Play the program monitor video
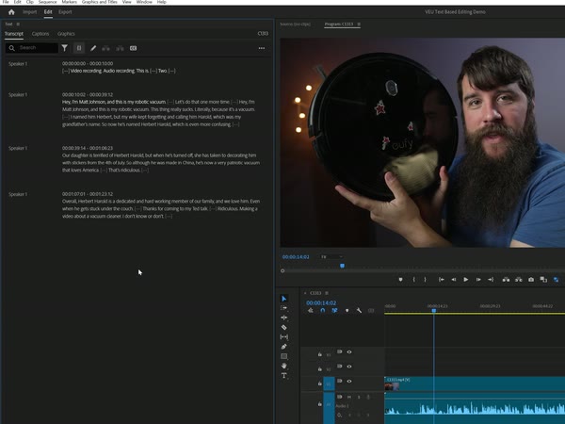 tap(466, 280)
